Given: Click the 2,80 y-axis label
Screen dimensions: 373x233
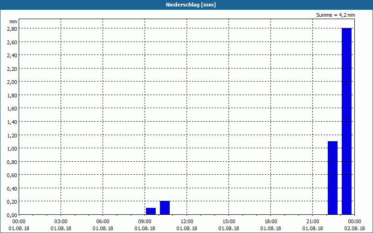Looking at the screenshot, I should point(13,28).
